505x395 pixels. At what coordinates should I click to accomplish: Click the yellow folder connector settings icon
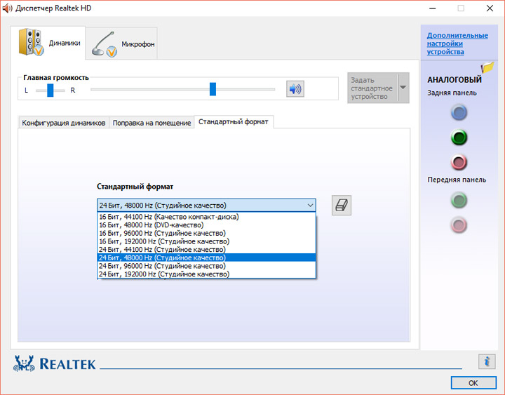[x=487, y=67]
